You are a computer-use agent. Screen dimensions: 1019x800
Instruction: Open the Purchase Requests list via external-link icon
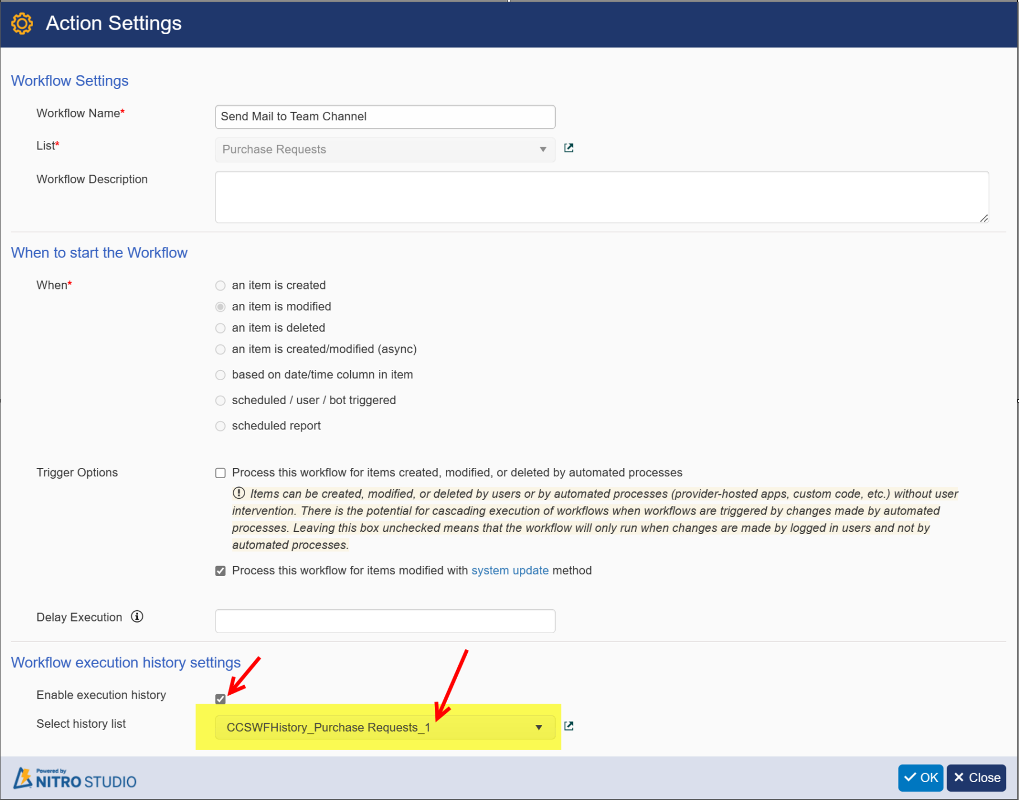(x=569, y=148)
